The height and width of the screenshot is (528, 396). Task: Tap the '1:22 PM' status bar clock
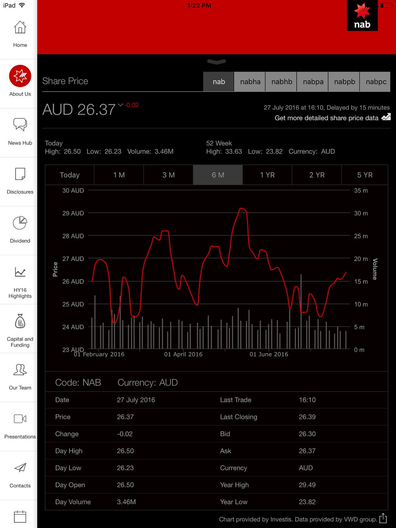coord(199,6)
